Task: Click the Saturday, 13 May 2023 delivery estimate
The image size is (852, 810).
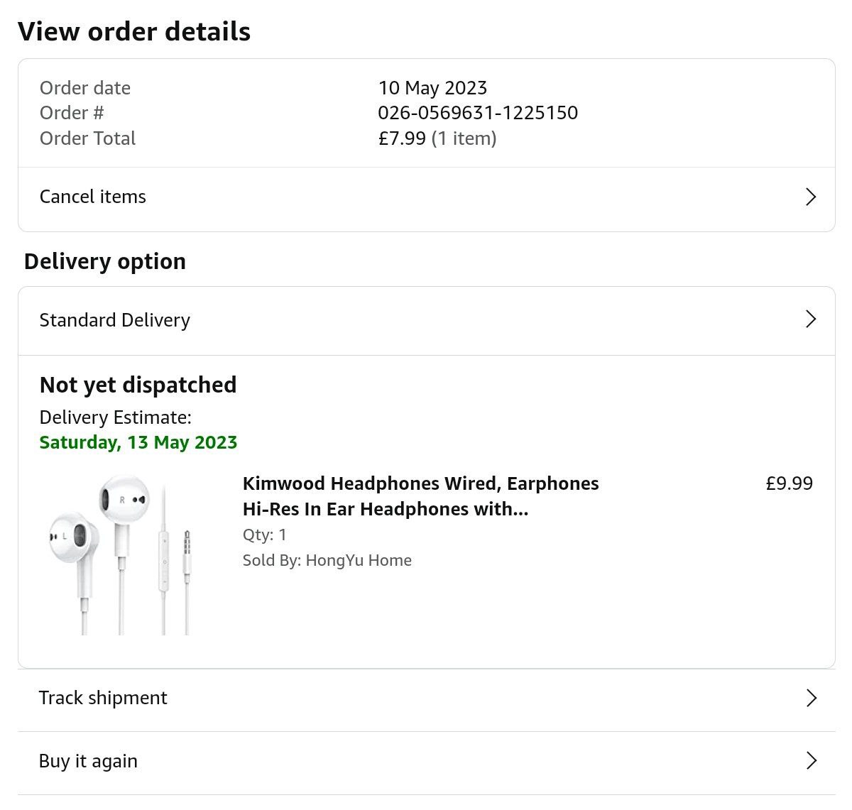Action: 138,442
